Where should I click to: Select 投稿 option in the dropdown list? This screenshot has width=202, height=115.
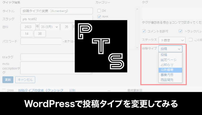(x=170, y=55)
